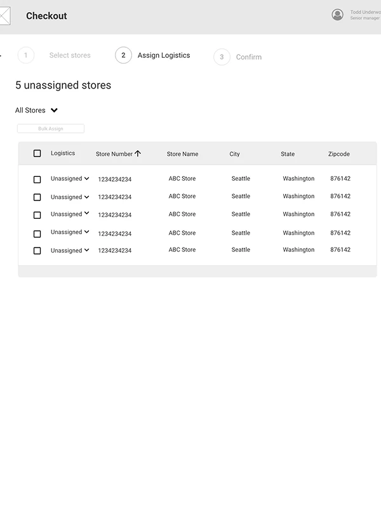Click the Store Name column header

[182, 154]
